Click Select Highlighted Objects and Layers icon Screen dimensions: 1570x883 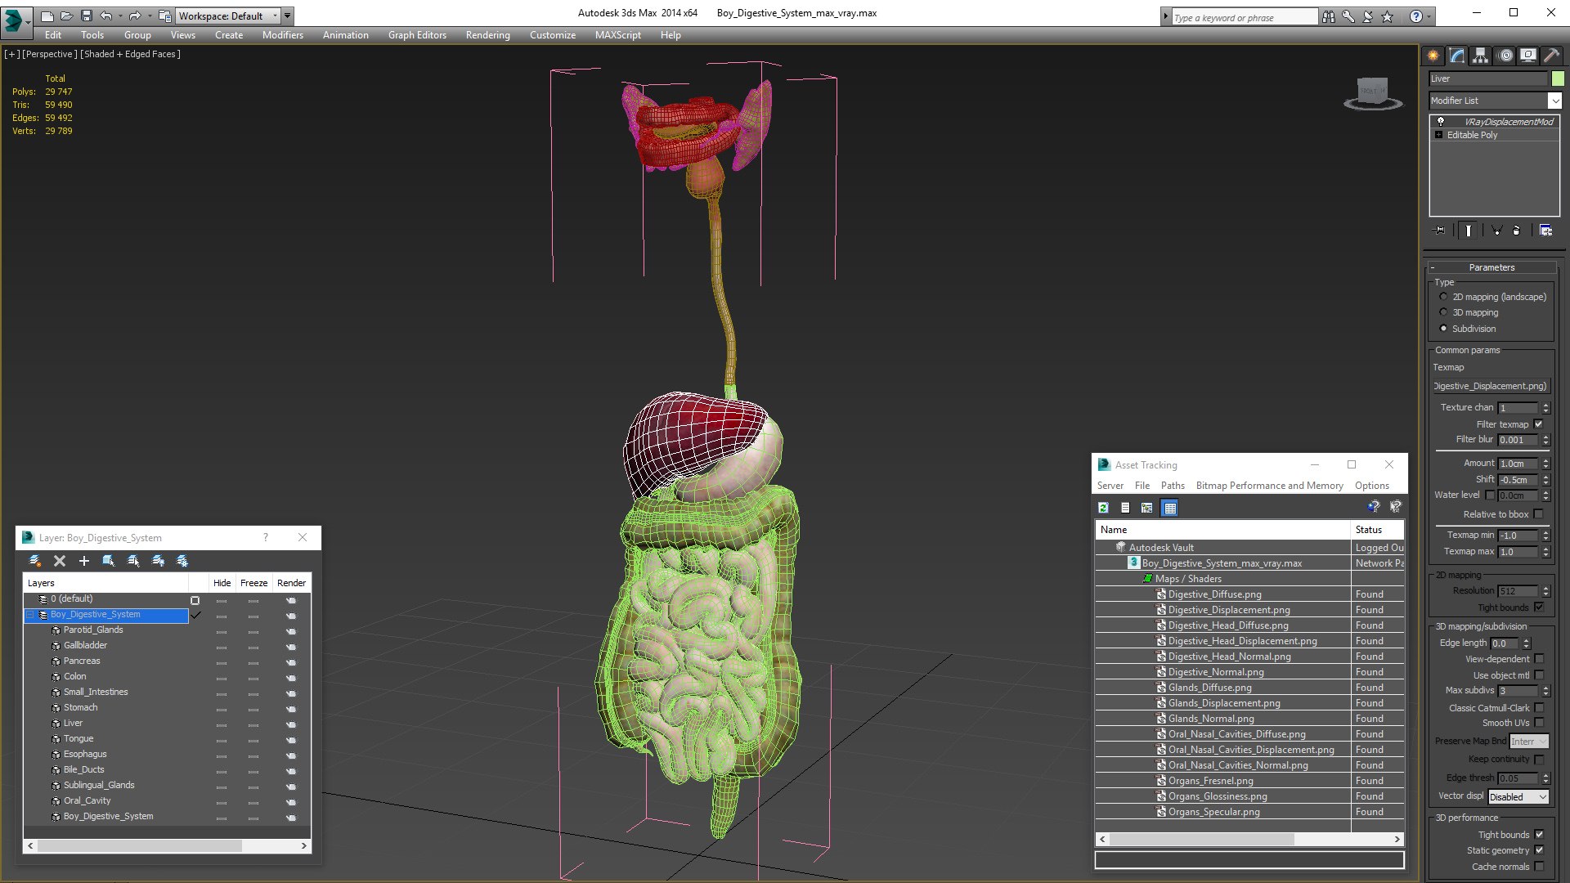point(108,561)
